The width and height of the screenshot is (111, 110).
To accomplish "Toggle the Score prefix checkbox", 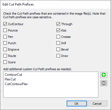I will tap(5, 62).
